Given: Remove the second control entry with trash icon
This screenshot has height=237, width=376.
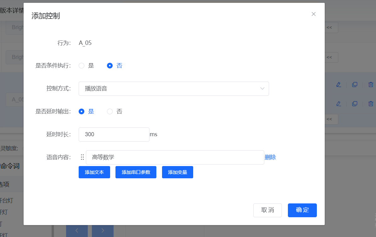Looking at the screenshot, I should pos(371,104).
